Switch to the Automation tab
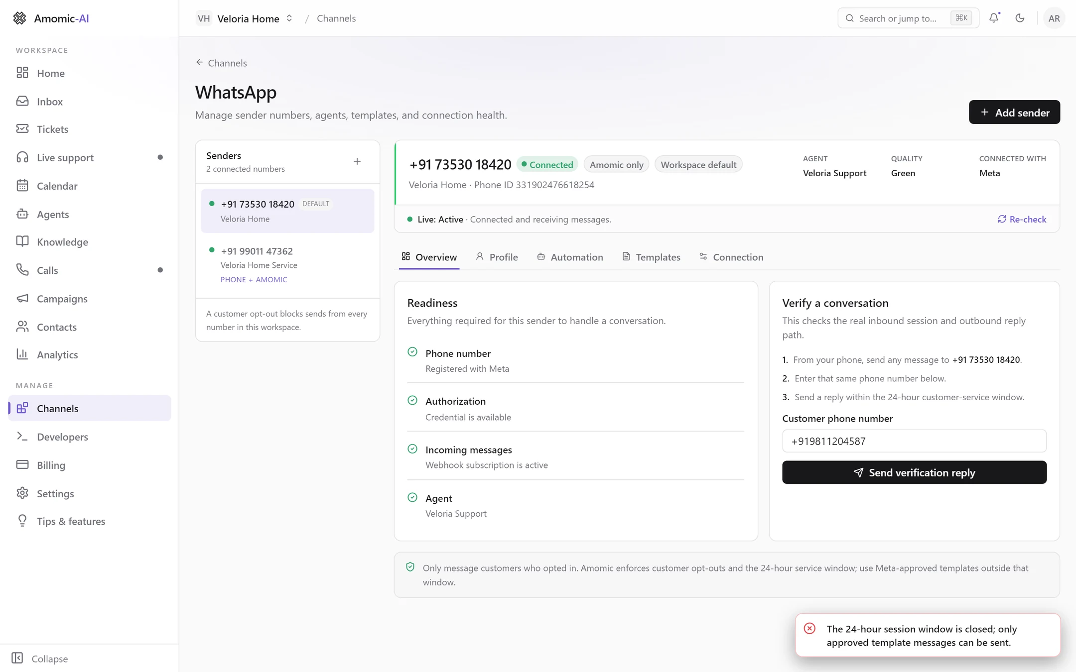Screen dimensions: 1076x672 pos(570,257)
